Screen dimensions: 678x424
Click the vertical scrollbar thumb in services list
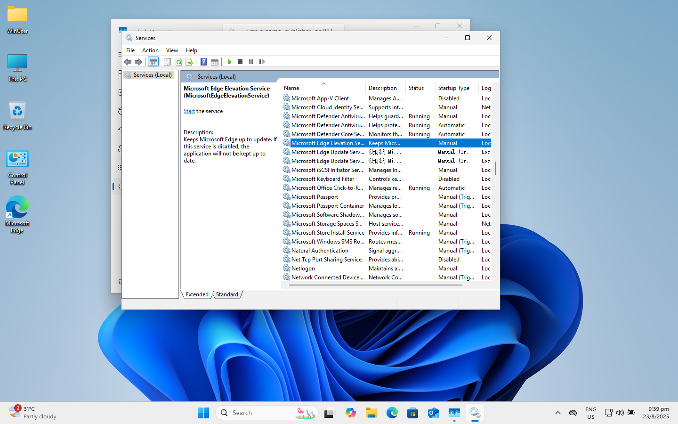pyautogui.click(x=495, y=168)
